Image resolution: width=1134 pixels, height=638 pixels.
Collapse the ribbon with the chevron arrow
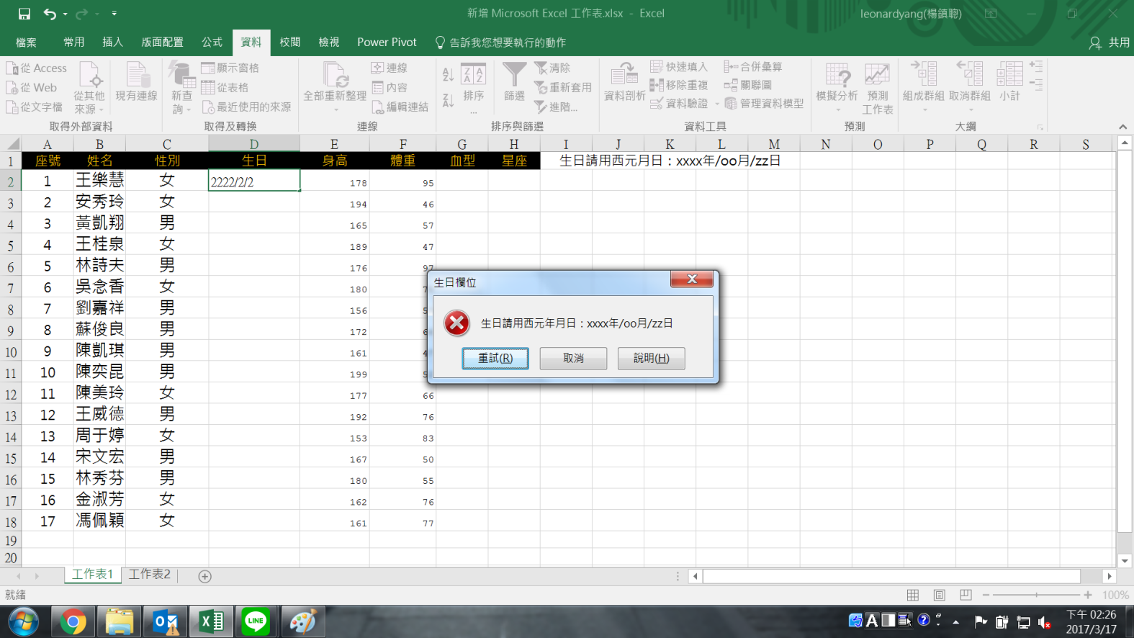point(1122,127)
